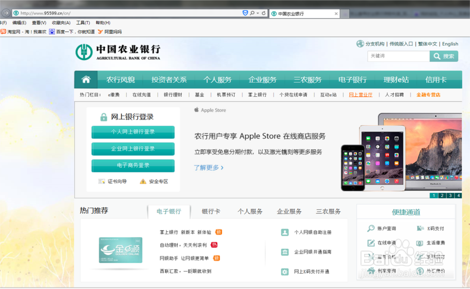Click the 个人网上银行登录 button
This screenshot has width=470, height=289.
pos(133,132)
